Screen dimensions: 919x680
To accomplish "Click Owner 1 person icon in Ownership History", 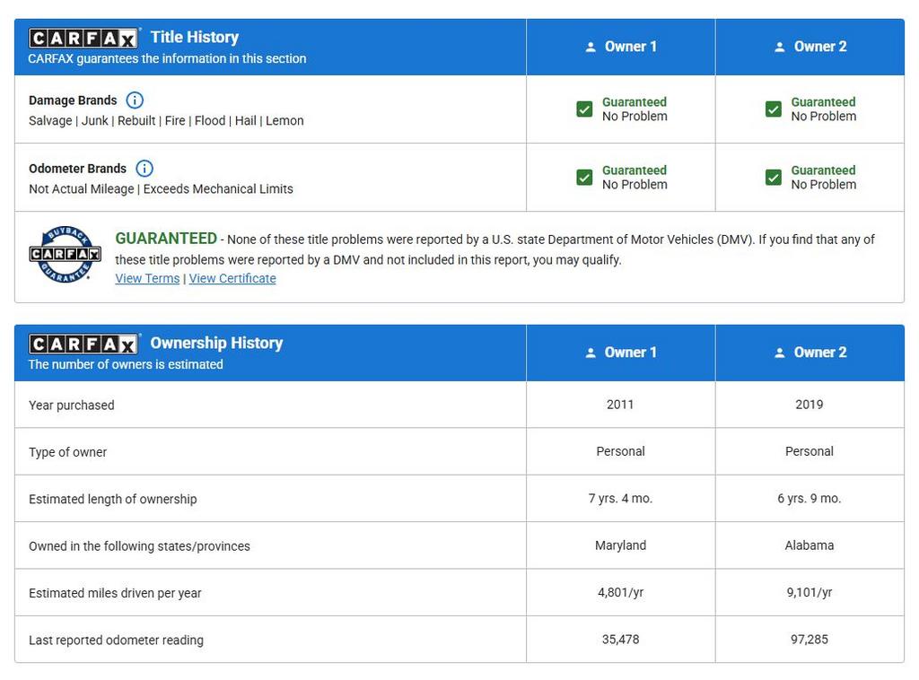I will click(x=591, y=353).
